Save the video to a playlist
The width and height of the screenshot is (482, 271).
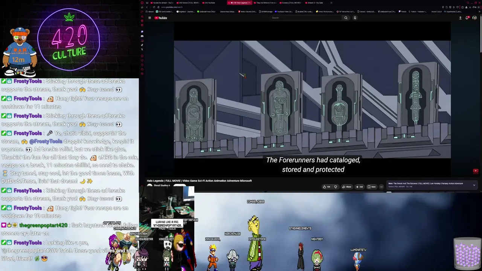pos(371,187)
